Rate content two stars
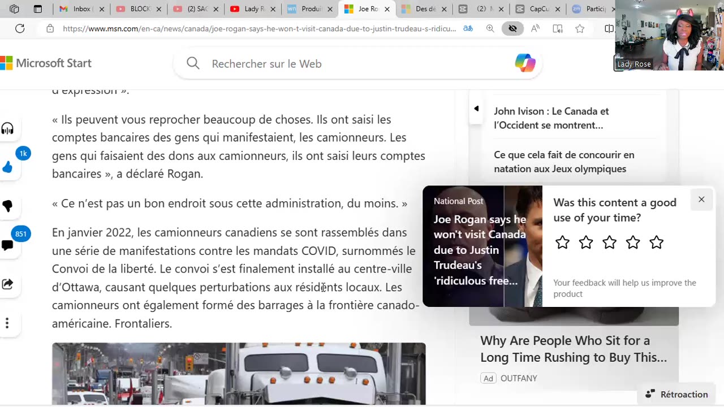 pos(586,243)
